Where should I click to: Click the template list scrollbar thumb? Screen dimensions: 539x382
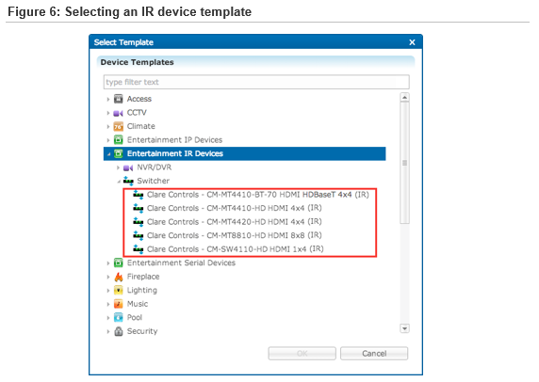point(404,163)
